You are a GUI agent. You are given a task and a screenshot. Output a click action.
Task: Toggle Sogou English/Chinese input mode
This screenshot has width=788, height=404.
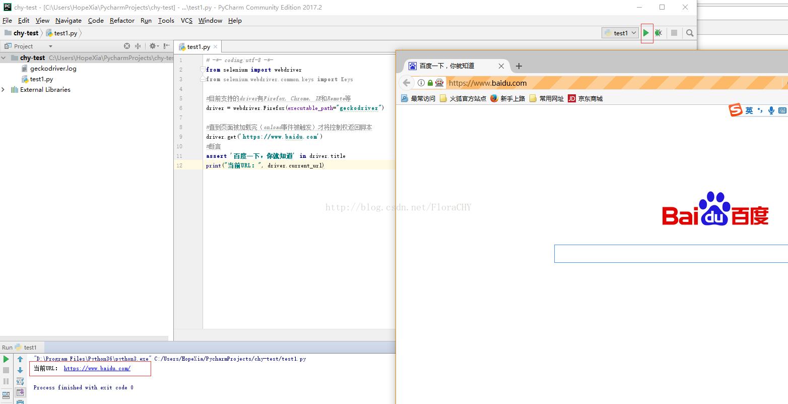[x=749, y=110]
